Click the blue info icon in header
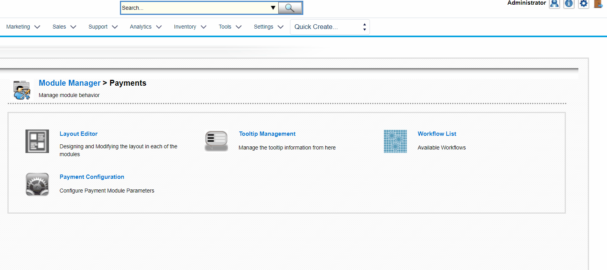 [569, 4]
